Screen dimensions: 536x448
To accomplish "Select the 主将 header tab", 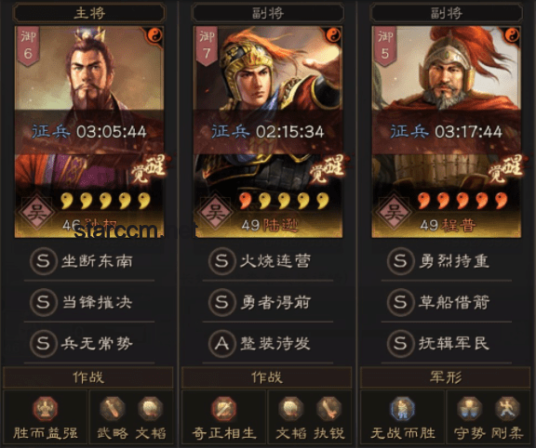I will (89, 13).
